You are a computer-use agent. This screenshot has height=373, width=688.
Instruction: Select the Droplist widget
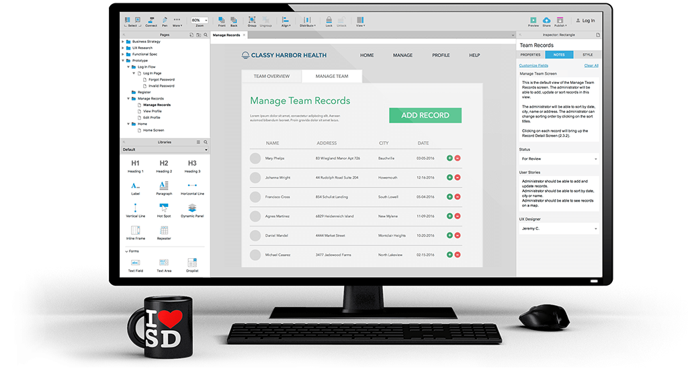[192, 265]
